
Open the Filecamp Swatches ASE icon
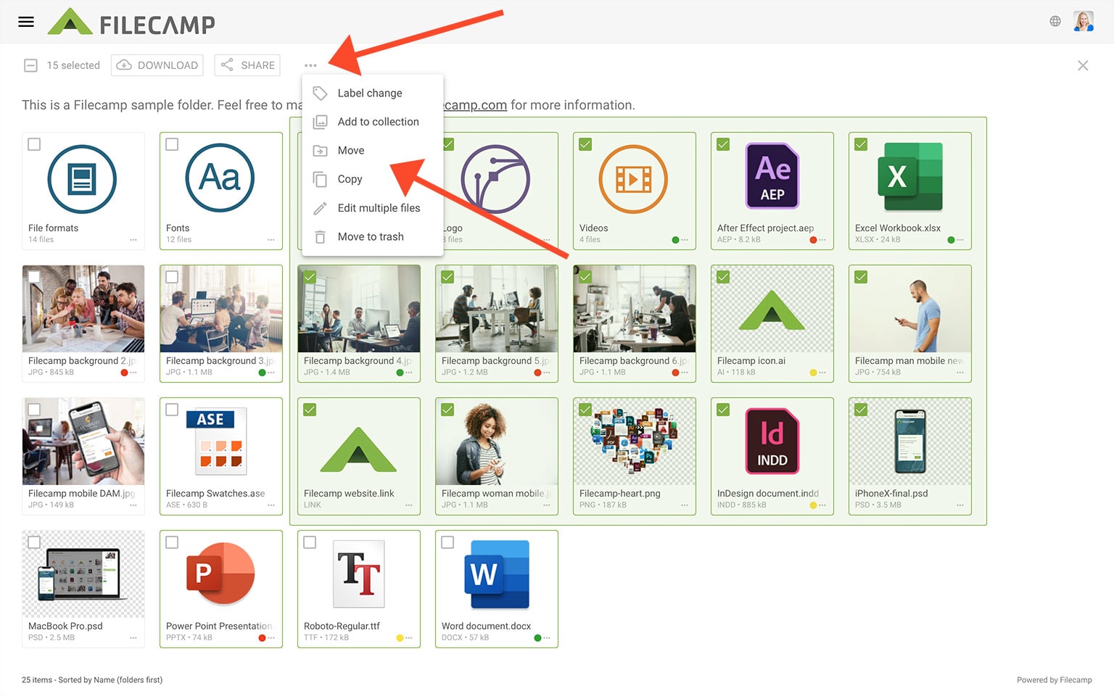[x=217, y=441]
